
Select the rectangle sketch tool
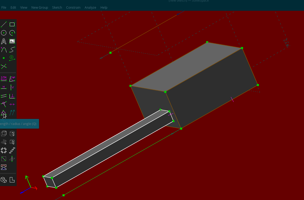12,24
